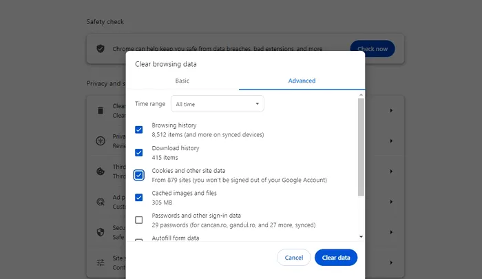Uncheck the Download history checkbox
This screenshot has width=482, height=279.
point(139,152)
